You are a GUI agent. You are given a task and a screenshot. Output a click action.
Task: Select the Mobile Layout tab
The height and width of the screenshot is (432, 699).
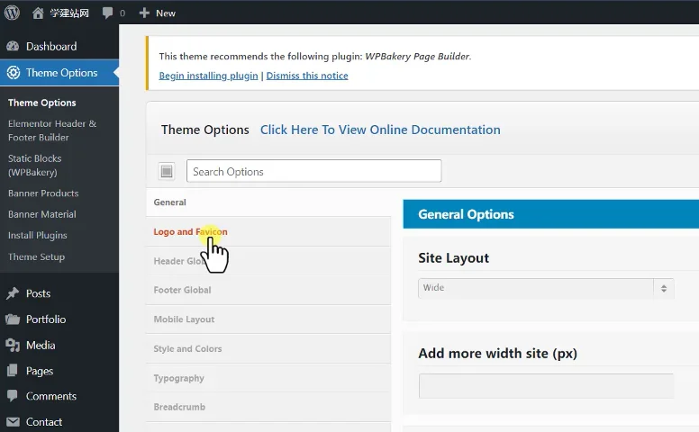point(268,319)
